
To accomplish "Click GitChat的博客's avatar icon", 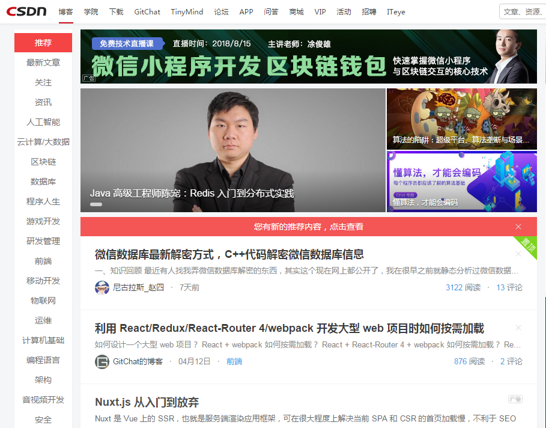I will pyautogui.click(x=102, y=361).
